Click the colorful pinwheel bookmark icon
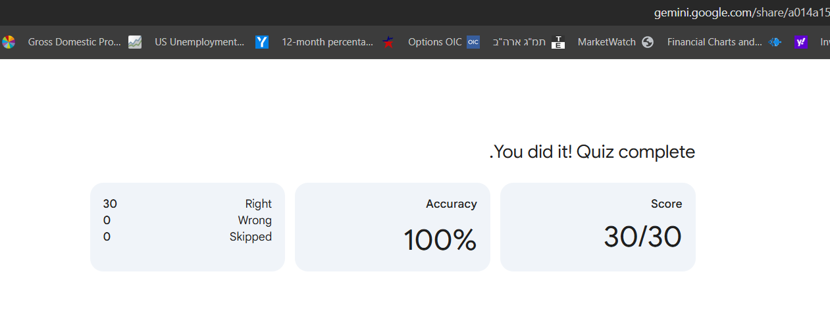The height and width of the screenshot is (330, 830). (9, 42)
